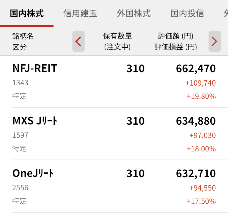Open the NFJ-REIT stock name
This screenshot has height=213, width=228.
pos(35,68)
